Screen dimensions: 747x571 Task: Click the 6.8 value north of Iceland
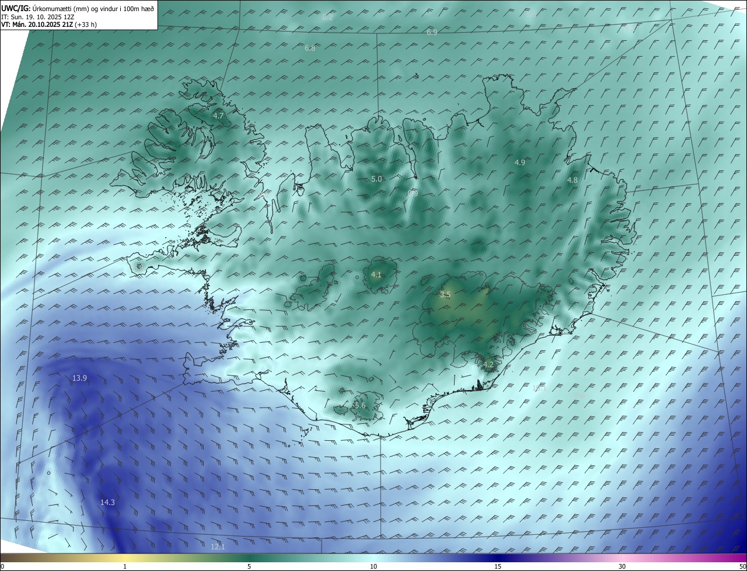(x=310, y=48)
